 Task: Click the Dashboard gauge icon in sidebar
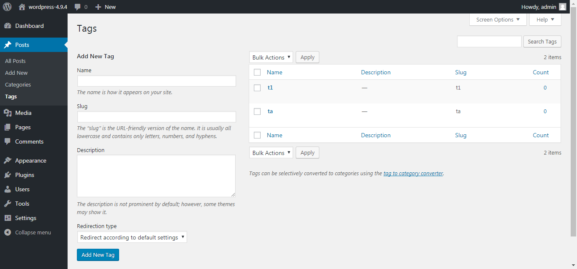click(8, 26)
